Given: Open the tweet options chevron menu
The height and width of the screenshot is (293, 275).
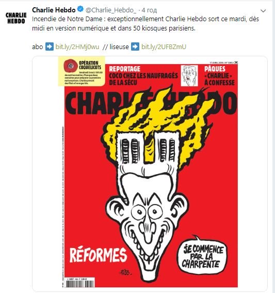Looking at the screenshot, I should point(263,11).
